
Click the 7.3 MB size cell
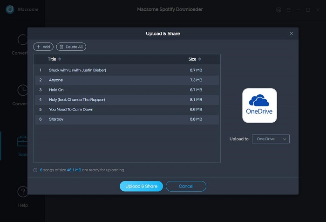point(196,80)
